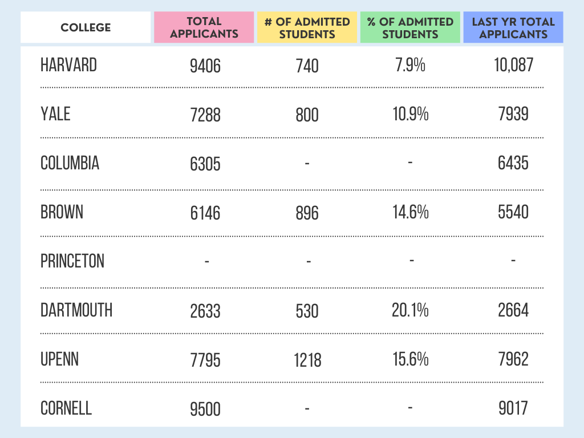Viewport: 584px width, 438px height.
Task: Click UPenn's admitted students value 1218
Action: 308,360
